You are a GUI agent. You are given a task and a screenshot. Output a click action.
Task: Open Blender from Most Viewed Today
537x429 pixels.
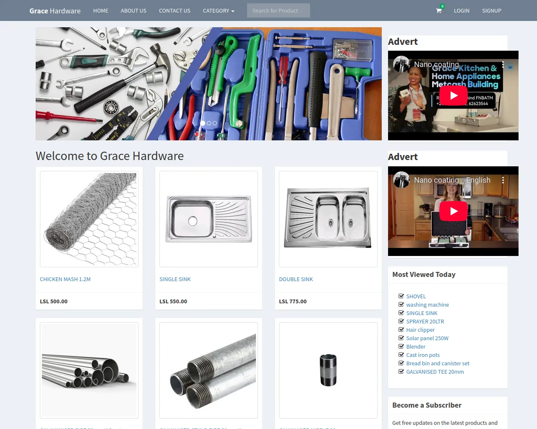[416, 347]
